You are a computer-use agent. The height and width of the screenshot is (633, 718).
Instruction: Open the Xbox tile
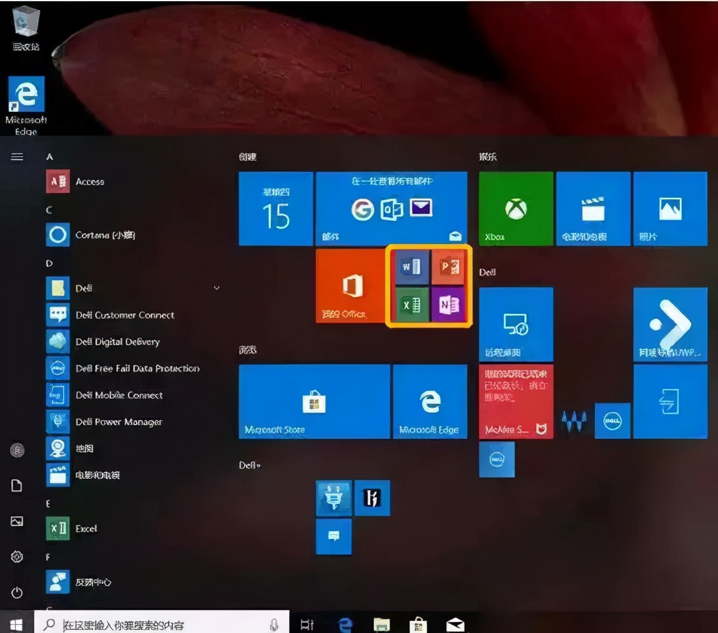click(516, 209)
